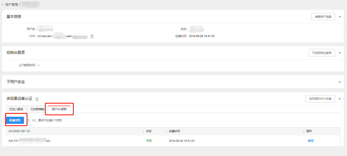
Task: Open the help icon next to KRN
Action: click(x=92, y=36)
